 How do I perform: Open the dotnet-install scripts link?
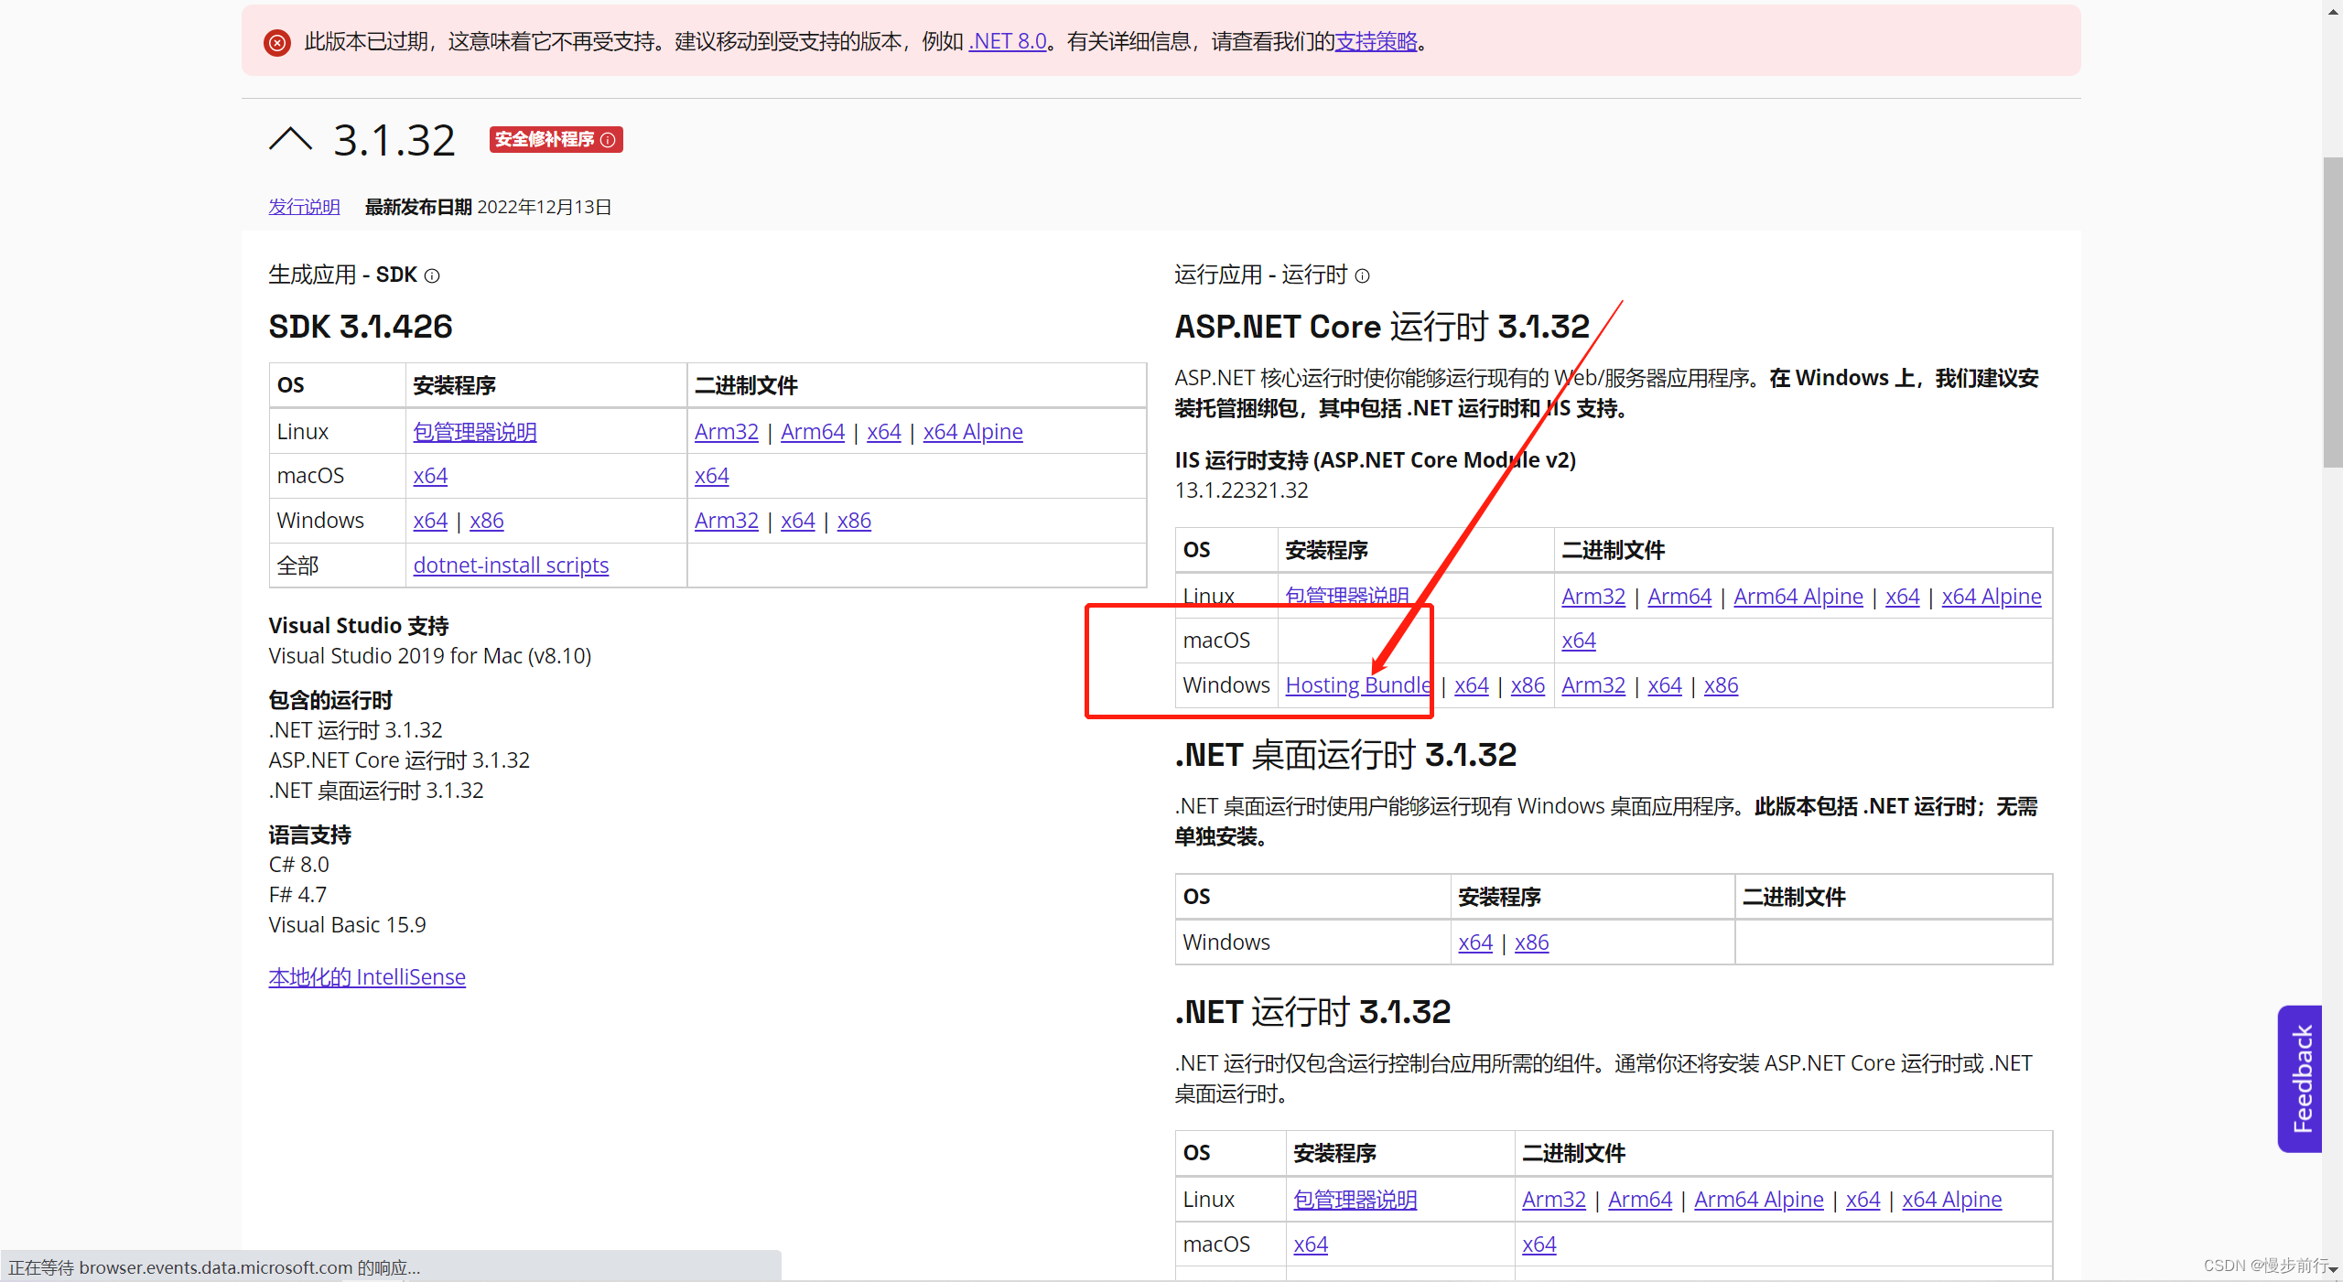511,566
